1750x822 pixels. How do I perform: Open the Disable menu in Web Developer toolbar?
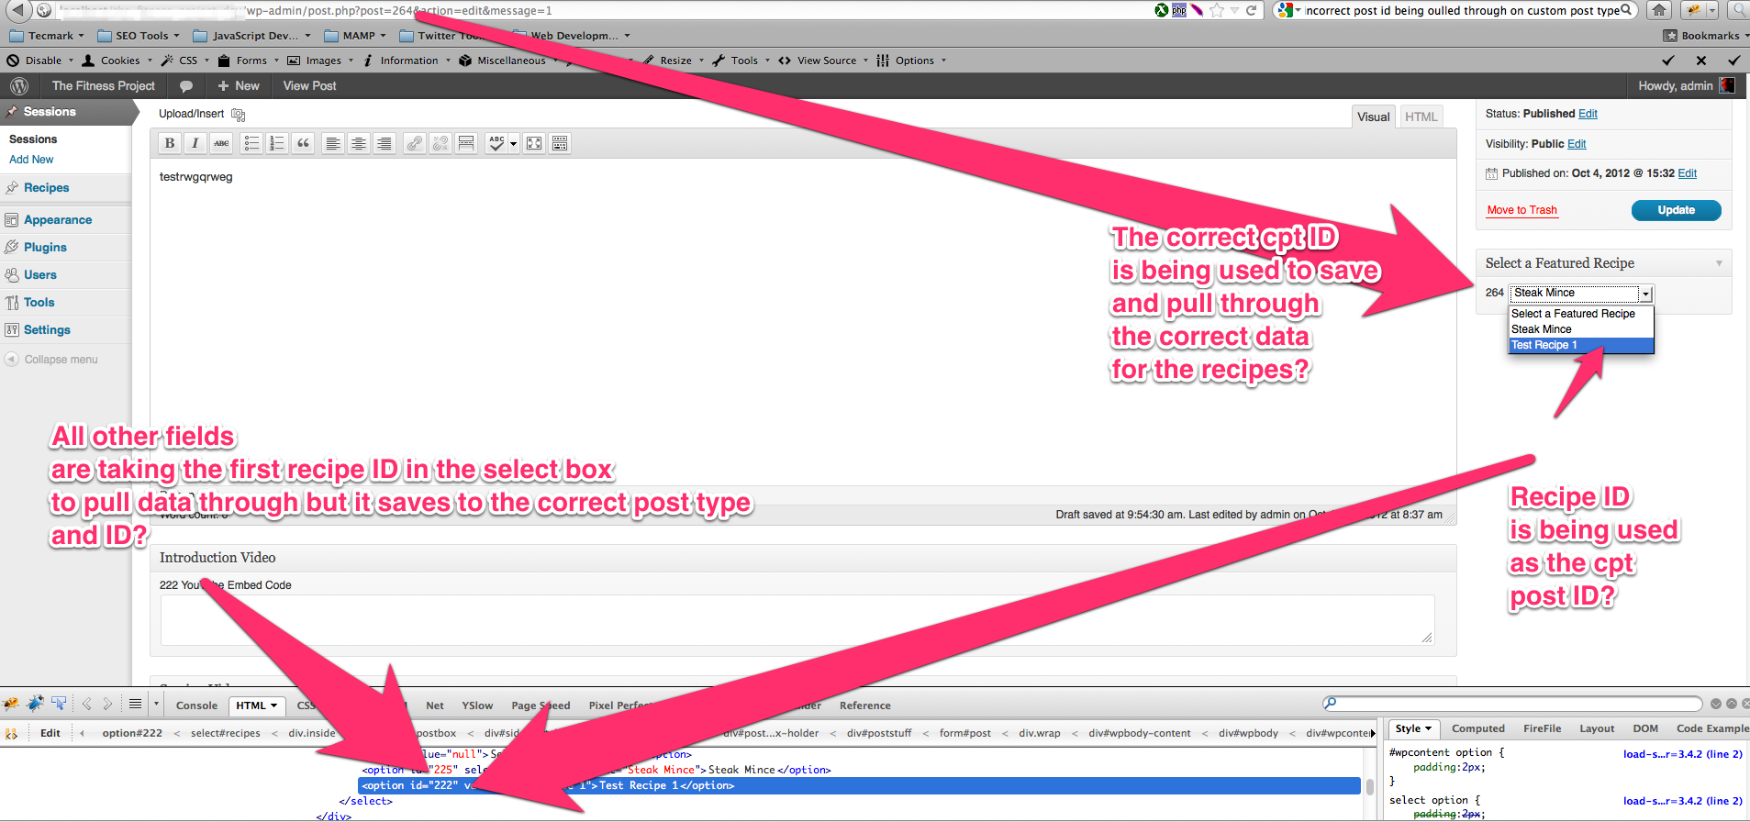click(40, 61)
